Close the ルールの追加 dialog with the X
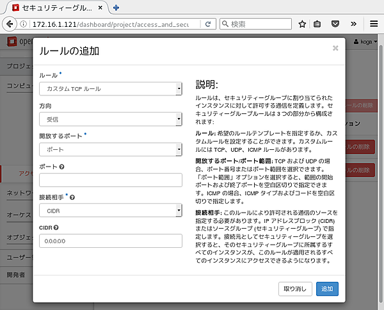The image size is (384, 310). 335,48
